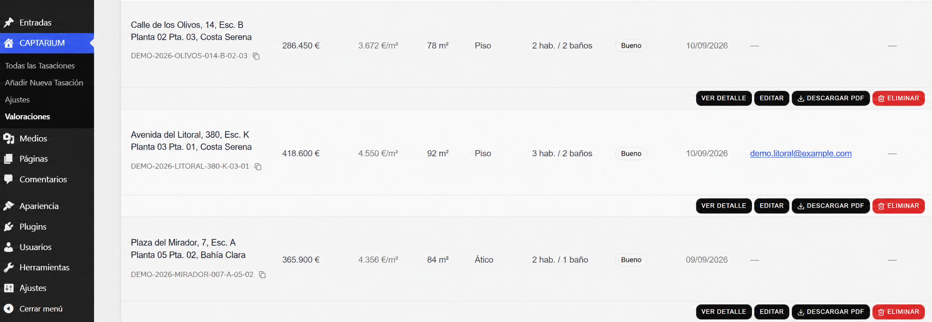Open Todas las Tasaciones submenu
Viewport: 932px width, 322px height.
tap(40, 65)
